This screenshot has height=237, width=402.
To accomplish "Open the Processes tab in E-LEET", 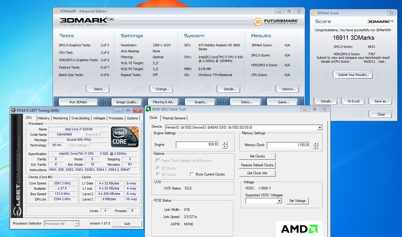I will pos(116,118).
